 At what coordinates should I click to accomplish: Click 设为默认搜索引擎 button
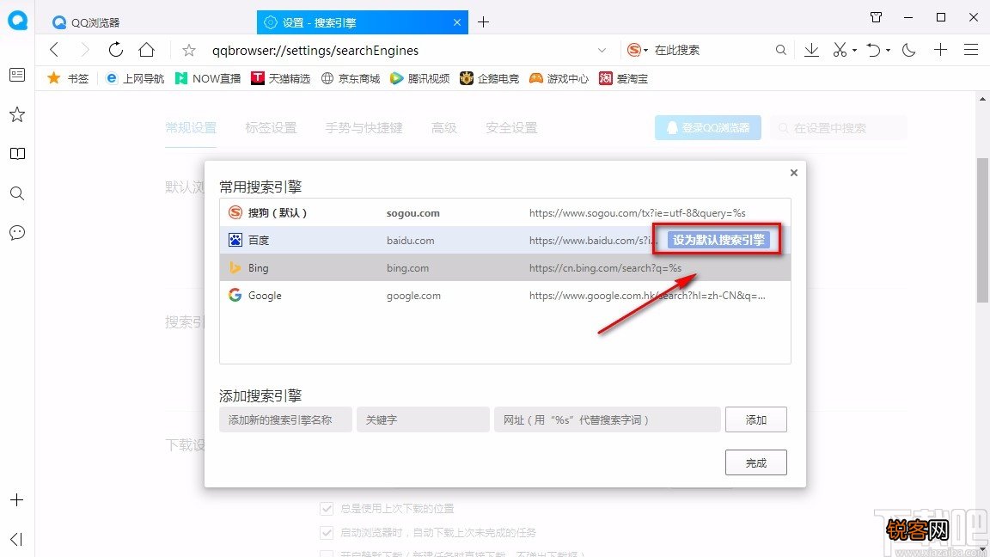pos(718,240)
